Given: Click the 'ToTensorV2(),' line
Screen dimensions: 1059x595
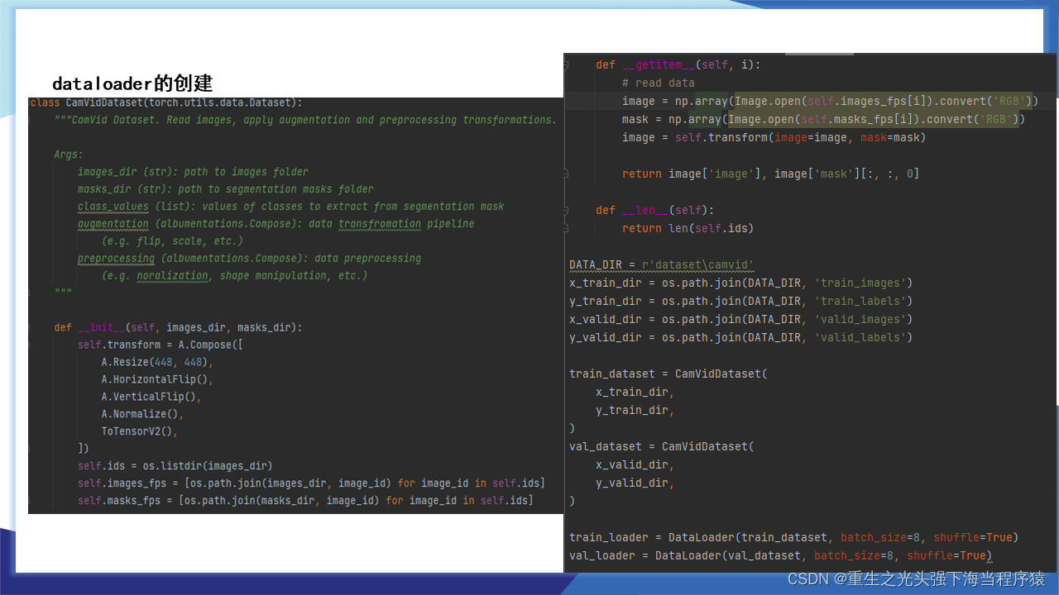Looking at the screenshot, I should pos(140,431).
